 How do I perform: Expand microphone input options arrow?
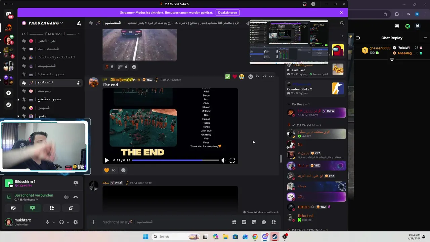tap(54, 222)
